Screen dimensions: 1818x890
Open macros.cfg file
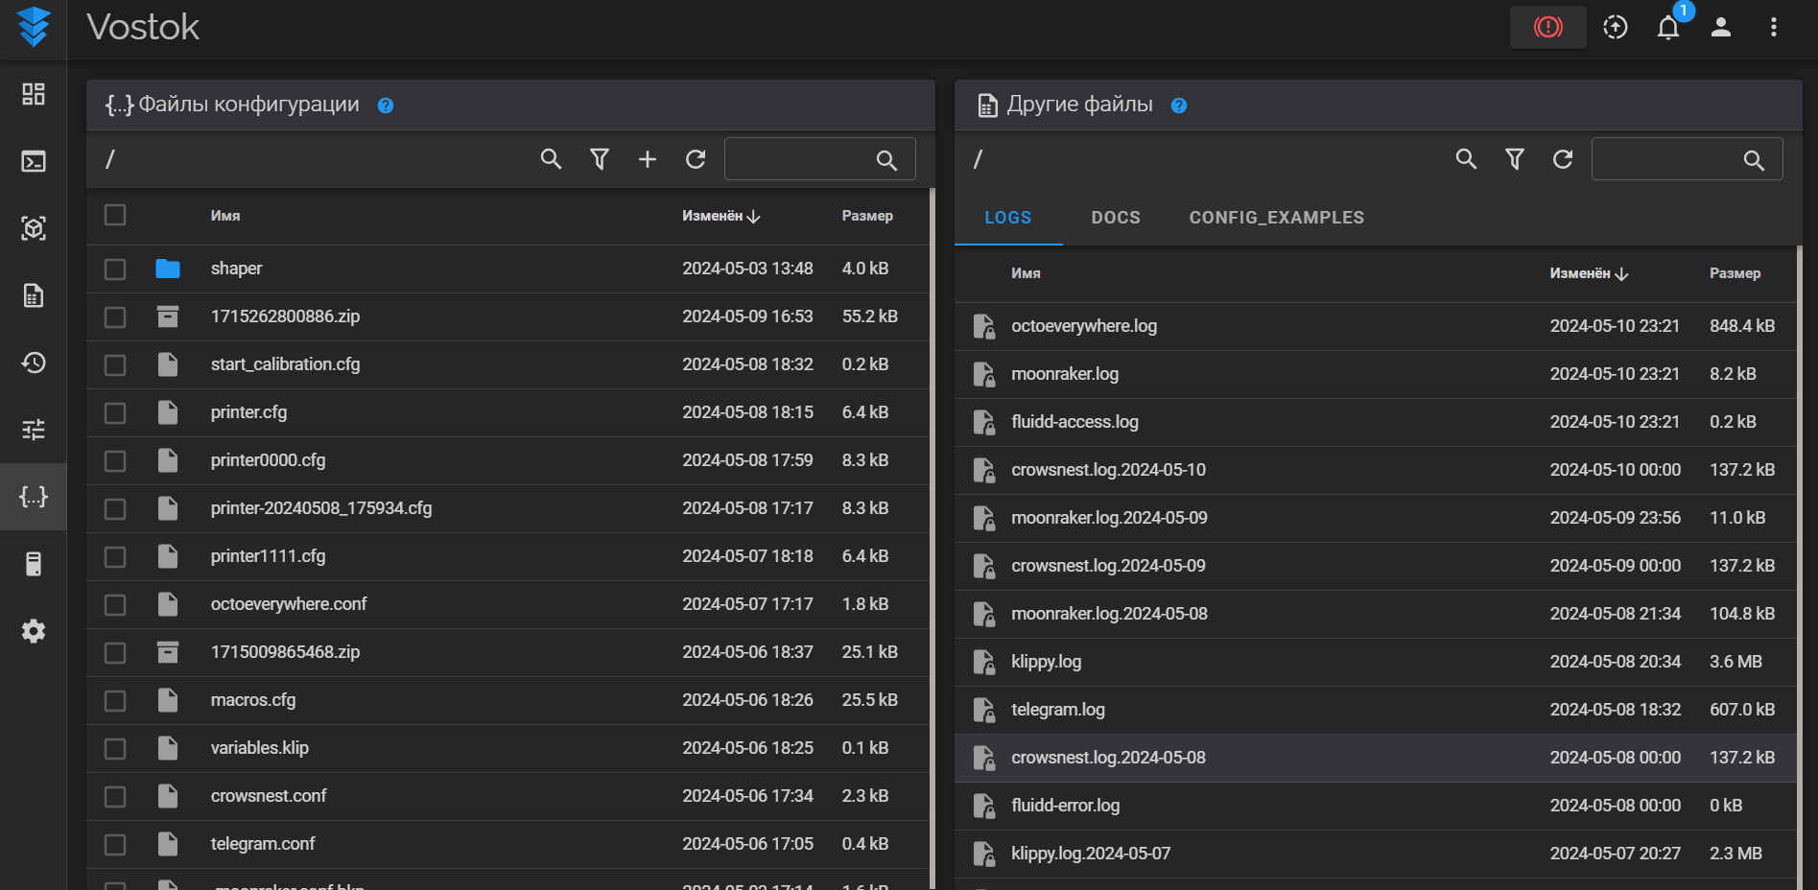(x=253, y=700)
